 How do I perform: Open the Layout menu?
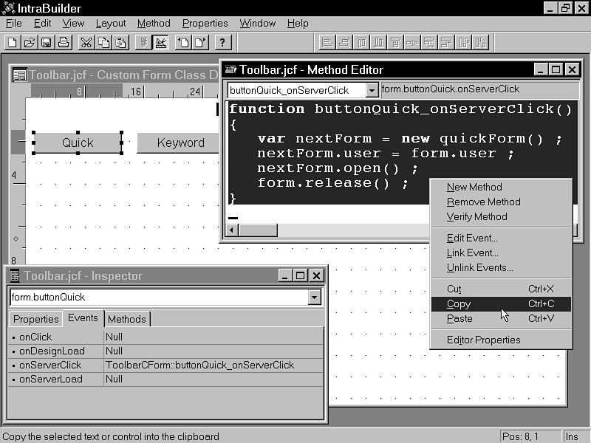coord(110,24)
